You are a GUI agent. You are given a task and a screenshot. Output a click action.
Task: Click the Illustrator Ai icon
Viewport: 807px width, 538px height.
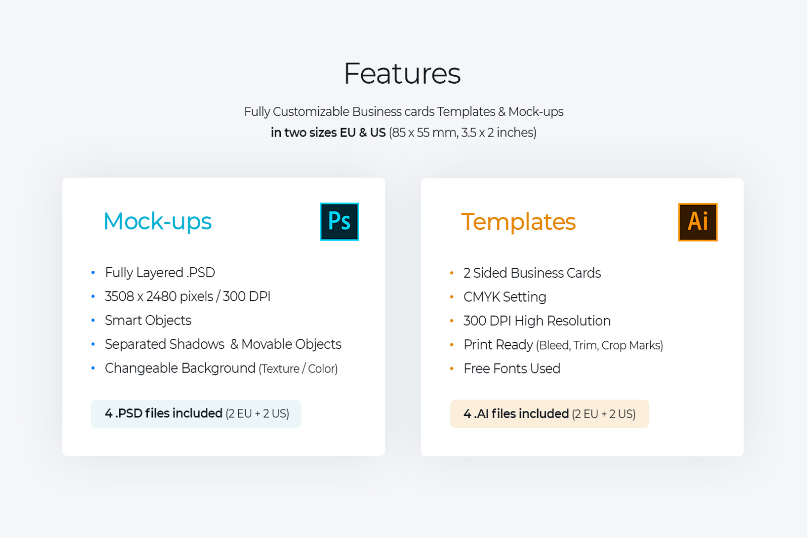[698, 222]
